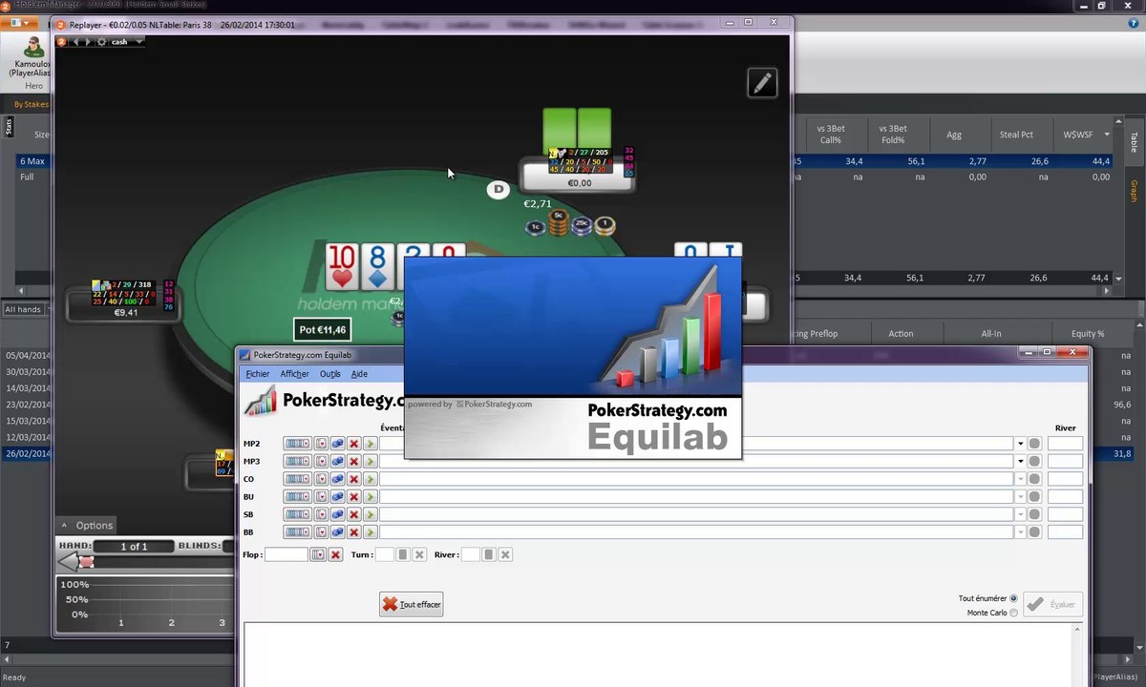This screenshot has height=687, width=1146.
Task: Go to next hand in Replayer toolbar
Action: click(x=88, y=42)
